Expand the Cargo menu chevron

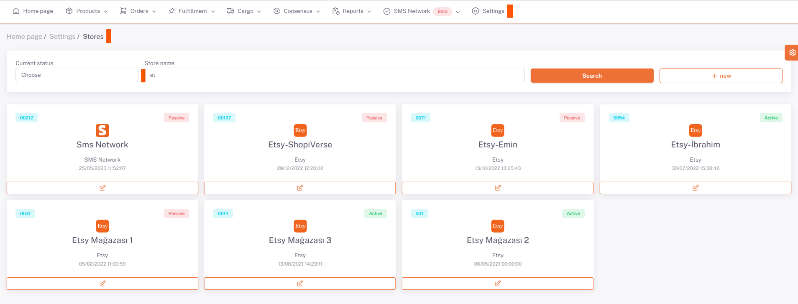click(259, 12)
